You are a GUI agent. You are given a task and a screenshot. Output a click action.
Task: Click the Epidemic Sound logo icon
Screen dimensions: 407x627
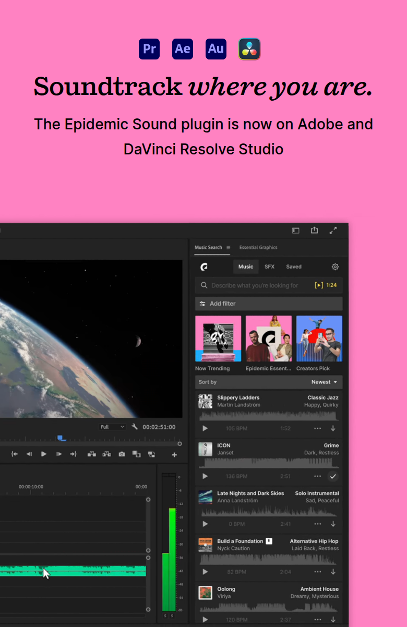(204, 267)
